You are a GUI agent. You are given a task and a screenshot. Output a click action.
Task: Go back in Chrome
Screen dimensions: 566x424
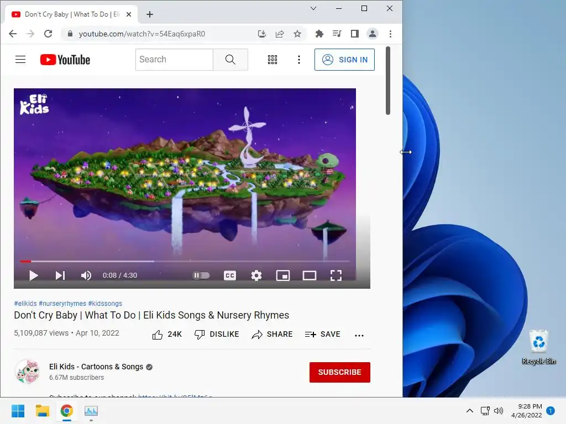[13, 34]
